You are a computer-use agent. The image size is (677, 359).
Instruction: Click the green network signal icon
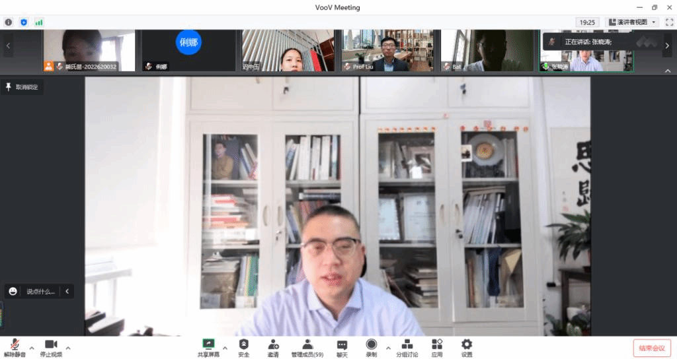39,22
